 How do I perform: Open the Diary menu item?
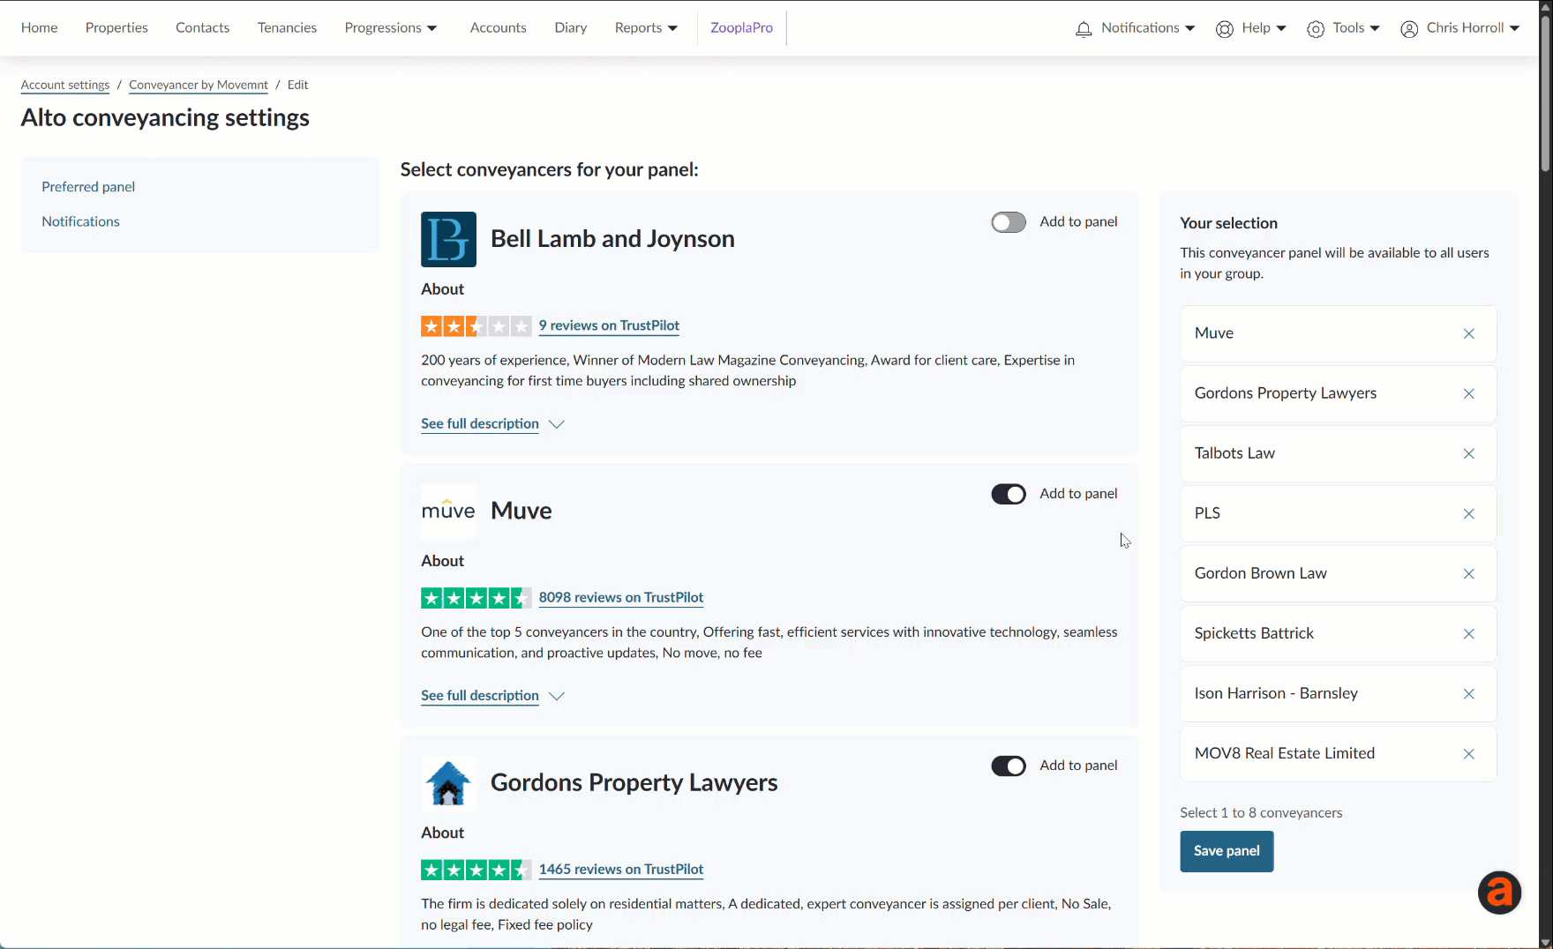pyautogui.click(x=570, y=28)
